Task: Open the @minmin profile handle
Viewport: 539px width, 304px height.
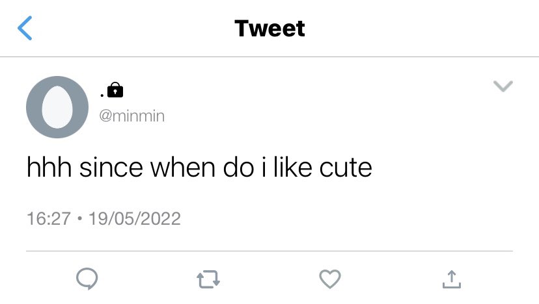Action: tap(132, 116)
